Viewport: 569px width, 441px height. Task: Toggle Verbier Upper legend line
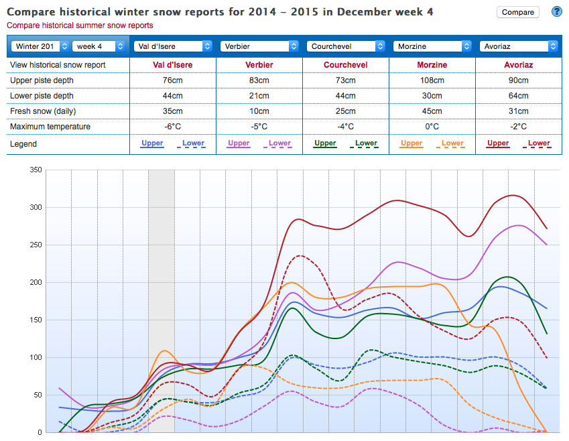click(239, 143)
